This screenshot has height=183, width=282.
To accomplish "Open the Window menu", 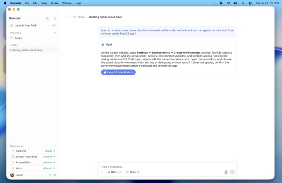I will click(67, 3).
